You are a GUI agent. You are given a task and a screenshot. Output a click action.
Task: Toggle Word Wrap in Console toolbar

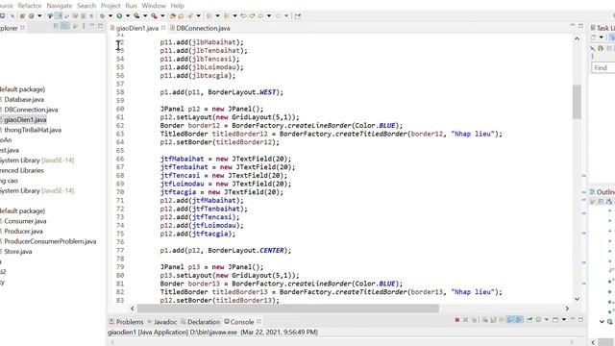[x=502, y=320]
